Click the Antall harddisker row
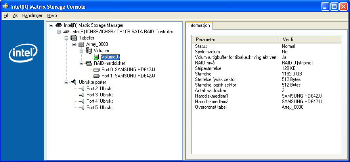Image resolution: width=350 pixels, height=162 pixels. pyautogui.click(x=266, y=90)
